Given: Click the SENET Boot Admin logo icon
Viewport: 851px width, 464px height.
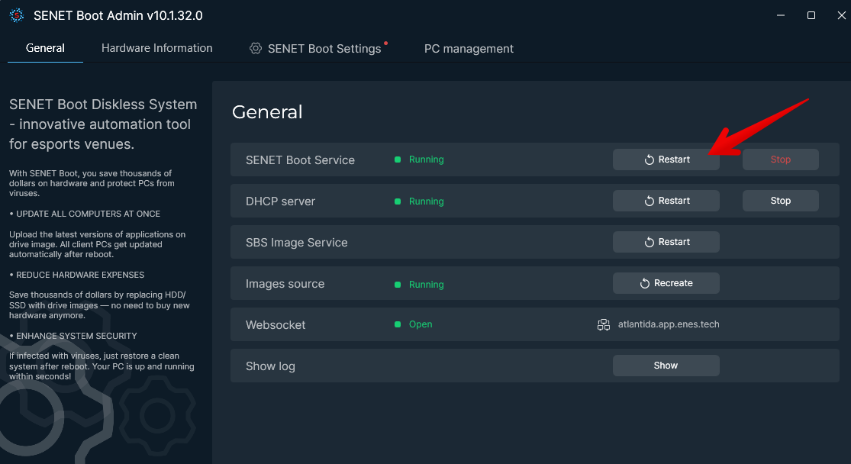Looking at the screenshot, I should tap(17, 14).
